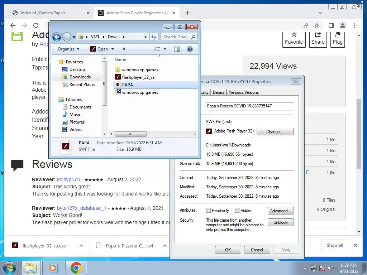Expand the view options dropdown arrow
367x275 pixels.
(165, 49)
